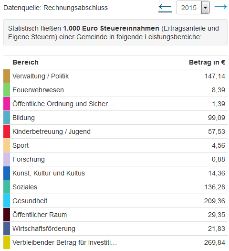Click the Sport row label

pos(21,145)
